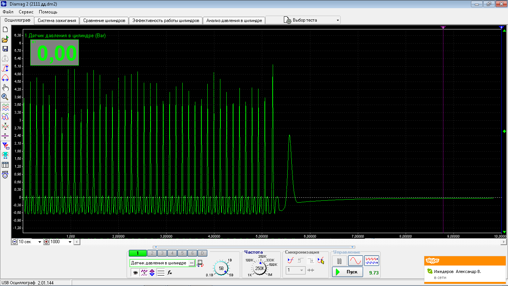This screenshot has height=286, width=508.
Task: Click the AUTO voltmeter icon in sidebar
Action: (5, 174)
